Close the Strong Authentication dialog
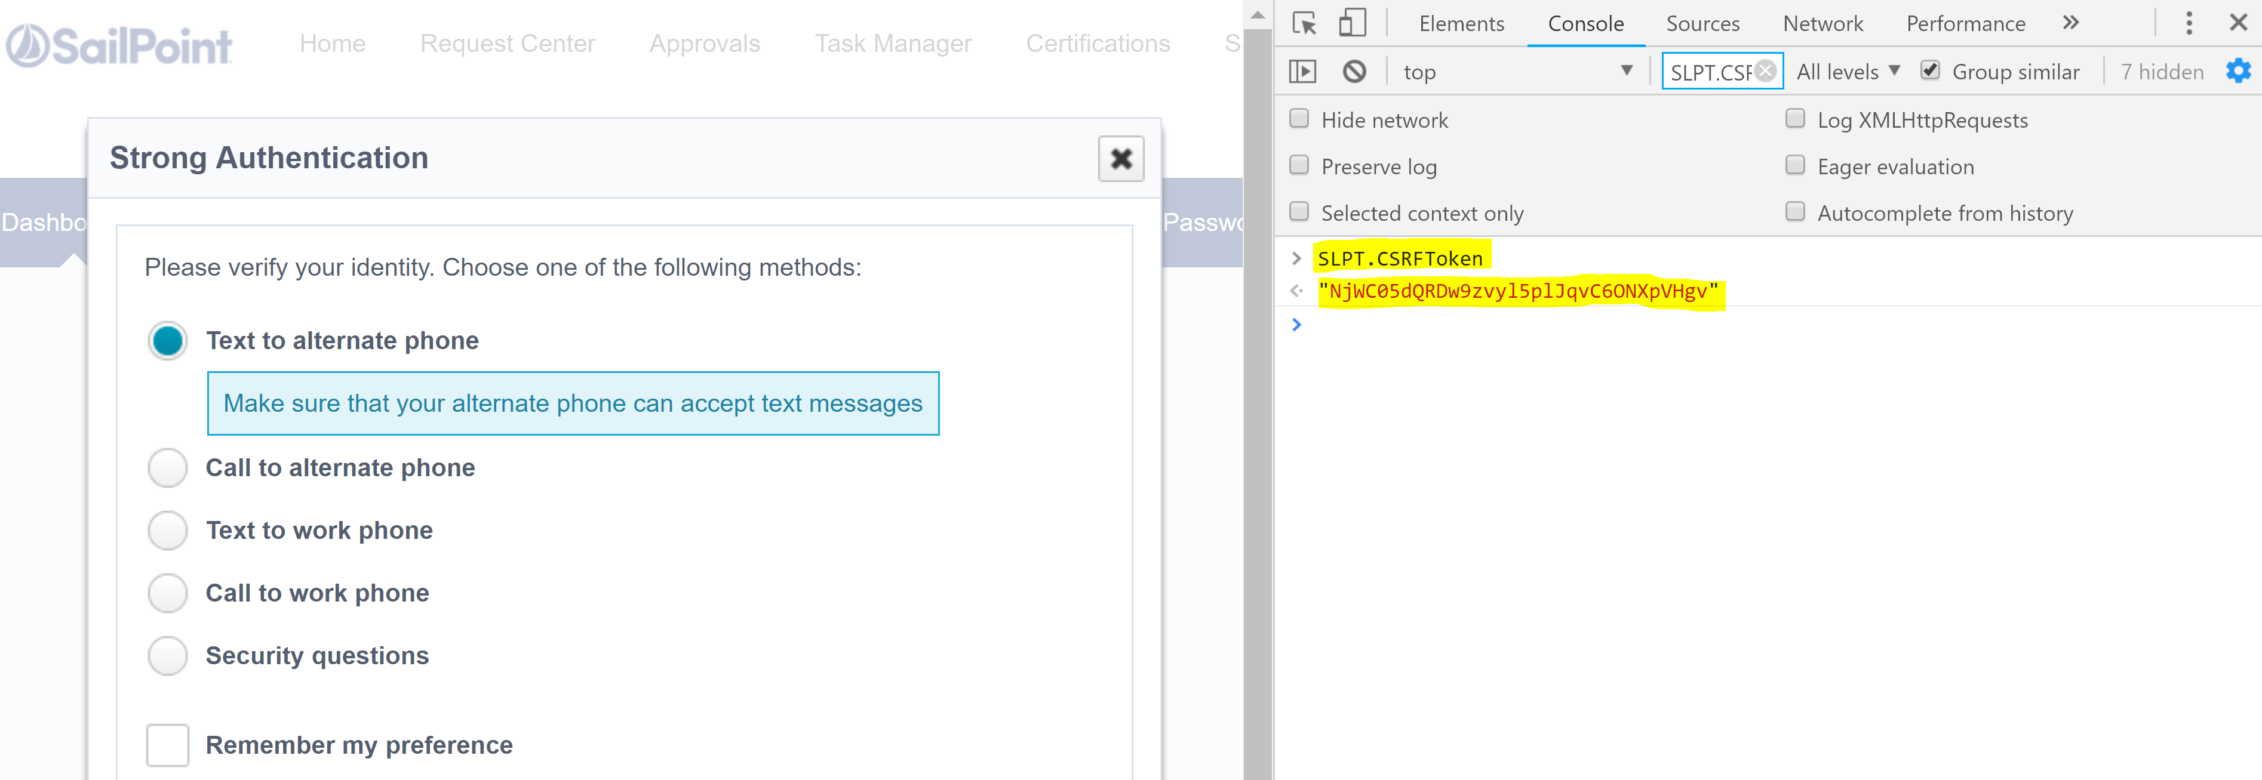 tap(1120, 159)
